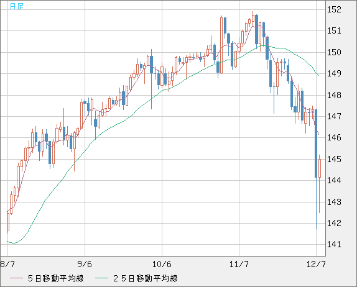The height and width of the screenshot is (287, 357).
Task: Click the 146 price axis label
Action: 334,137
